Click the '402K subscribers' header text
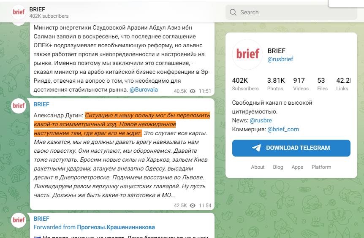Viewport: 364px width, 238px height. [x=49, y=16]
